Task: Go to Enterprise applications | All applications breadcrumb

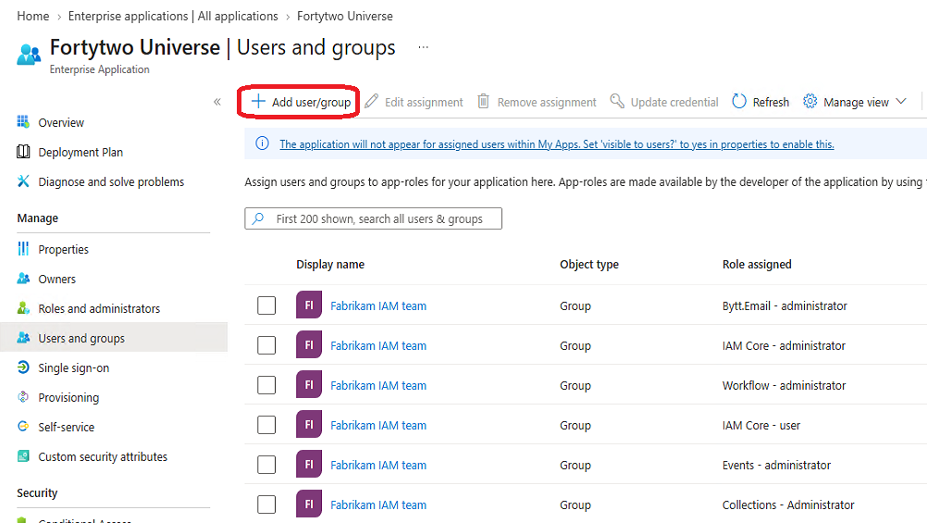Action: pos(173,16)
